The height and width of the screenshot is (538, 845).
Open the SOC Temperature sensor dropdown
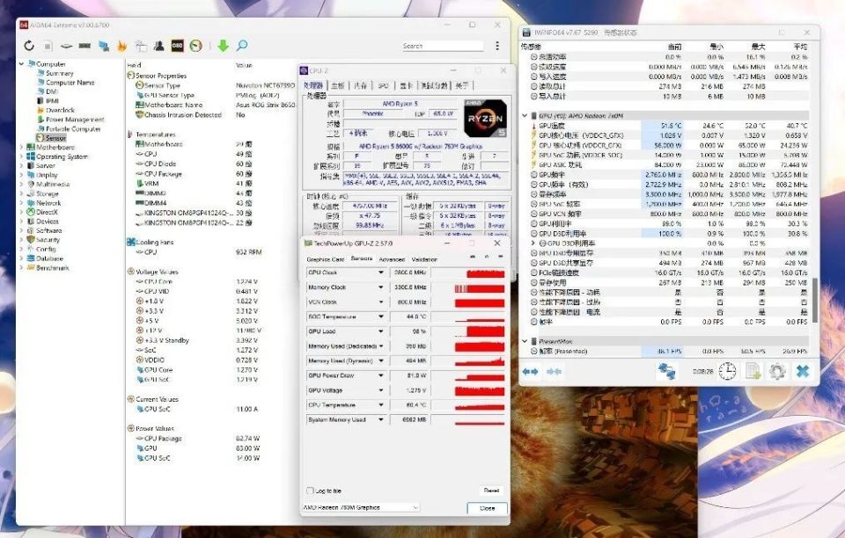point(381,316)
